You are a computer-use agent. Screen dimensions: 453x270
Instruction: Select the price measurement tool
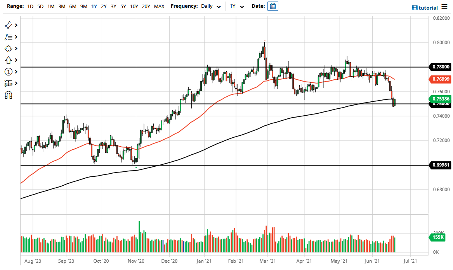click(x=8, y=83)
